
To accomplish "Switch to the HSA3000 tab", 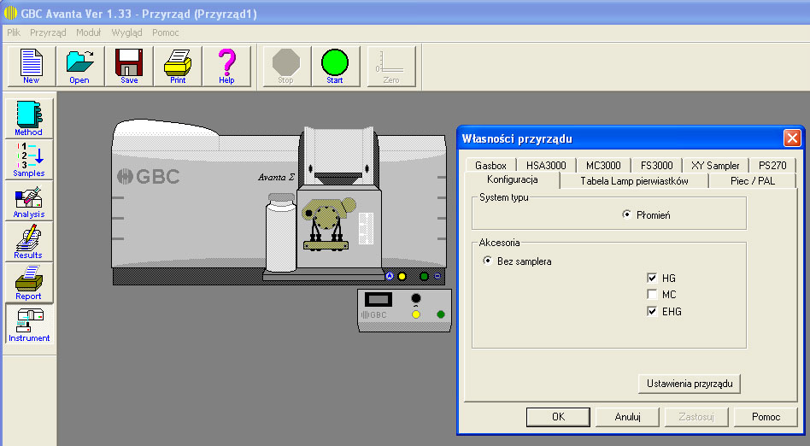I will pos(546,166).
